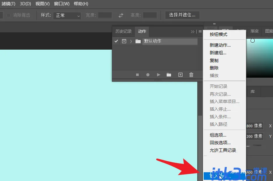The height and width of the screenshot is (181, 273).
Task: Switch to the 动作 tab
Action: [x=142, y=31]
